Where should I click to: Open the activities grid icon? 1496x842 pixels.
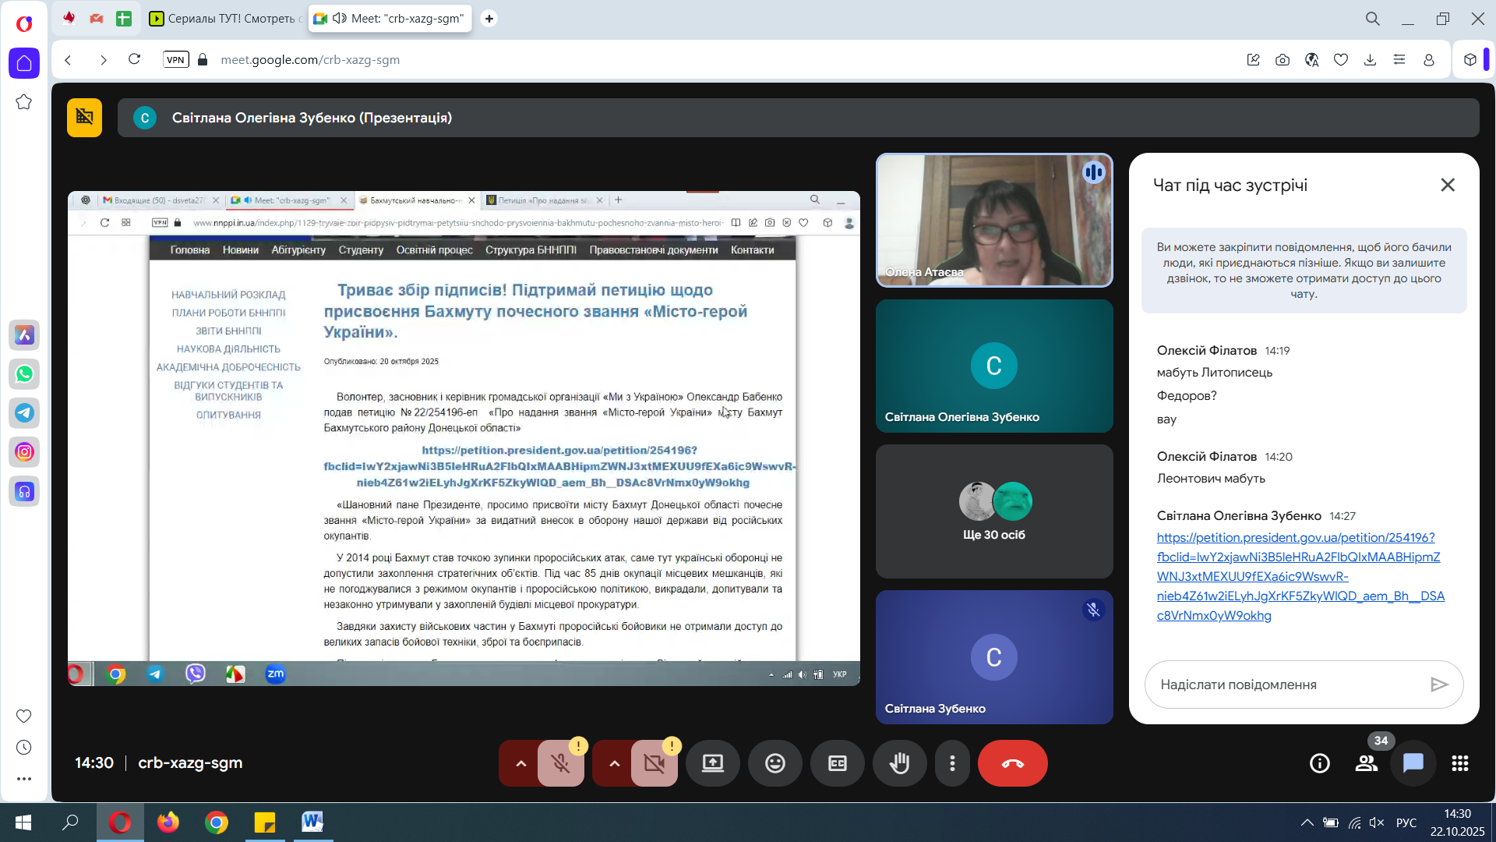click(1459, 763)
